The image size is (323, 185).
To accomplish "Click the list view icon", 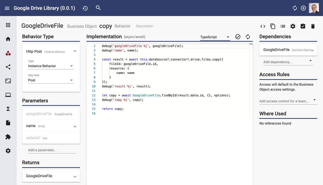I will [283, 26].
